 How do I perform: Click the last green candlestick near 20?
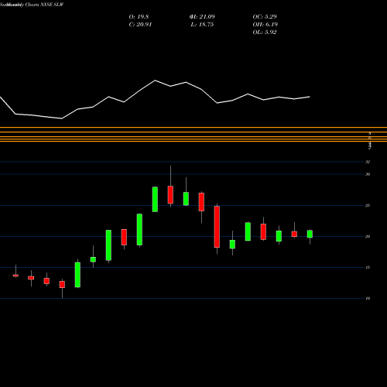[310, 234]
